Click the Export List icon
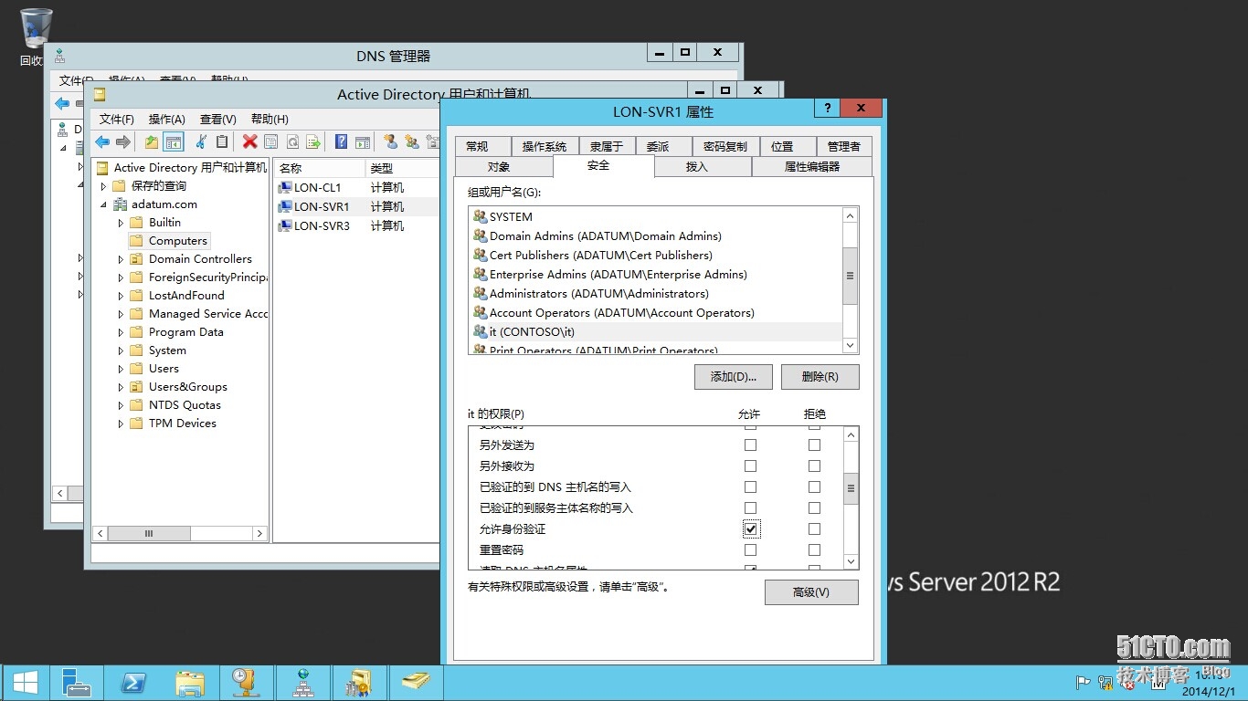Viewport: 1248px width, 701px height. pyautogui.click(x=313, y=141)
